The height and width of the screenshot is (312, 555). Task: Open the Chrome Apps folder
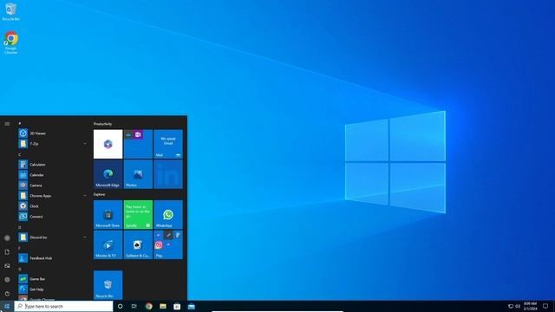coord(53,196)
